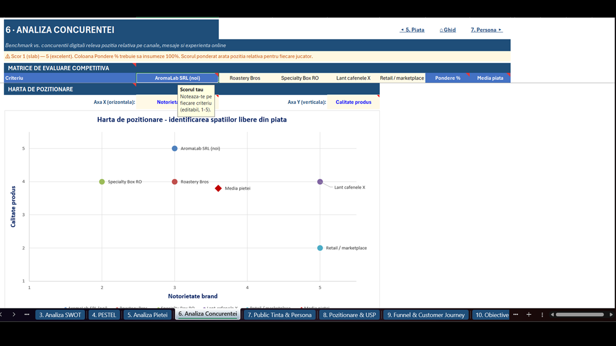Select the Lant cafenele X purple data point

point(320,182)
